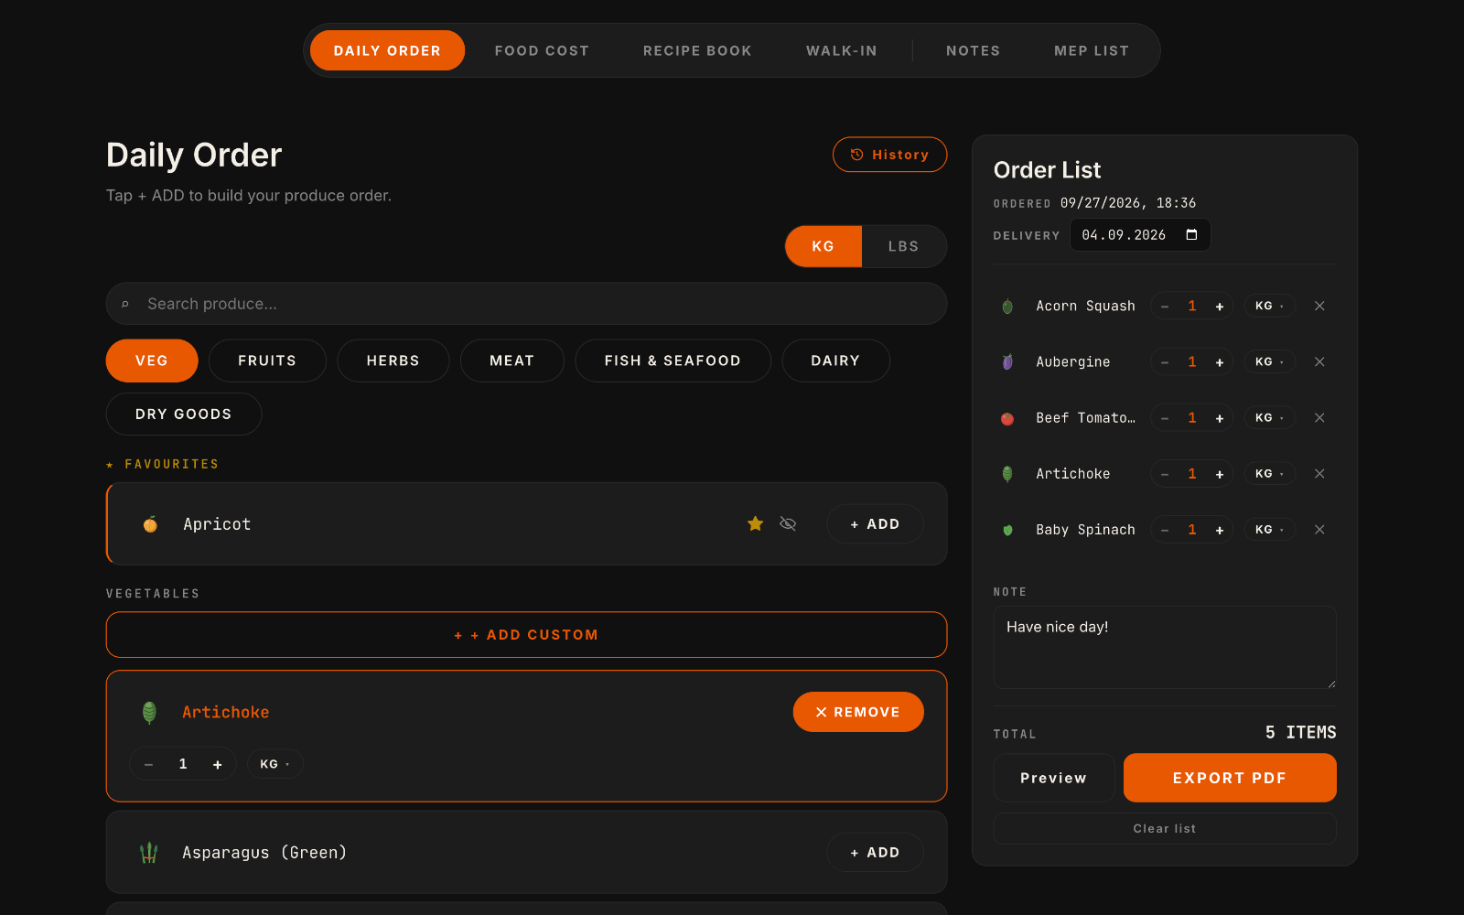This screenshot has height=915, width=1464.
Task: Open the Food Cost tab
Action: (542, 50)
